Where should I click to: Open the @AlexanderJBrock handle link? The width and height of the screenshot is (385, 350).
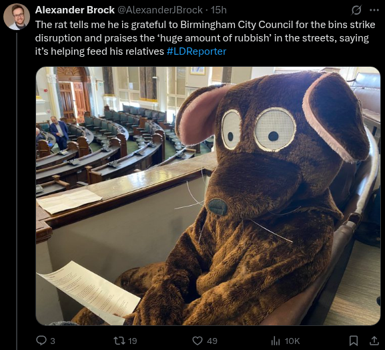pyautogui.click(x=160, y=10)
